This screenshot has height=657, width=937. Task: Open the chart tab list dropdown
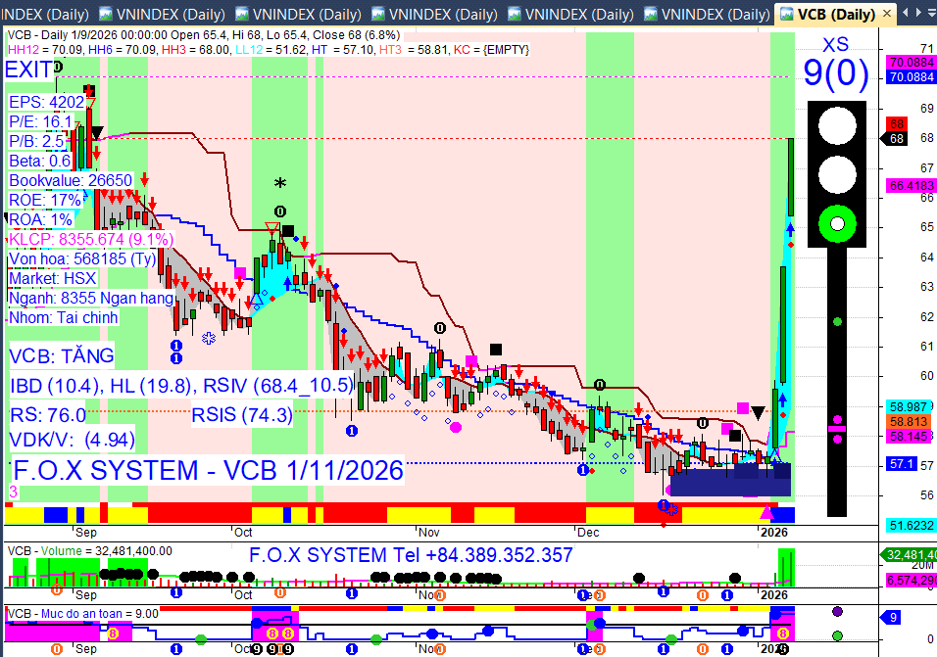(x=932, y=12)
